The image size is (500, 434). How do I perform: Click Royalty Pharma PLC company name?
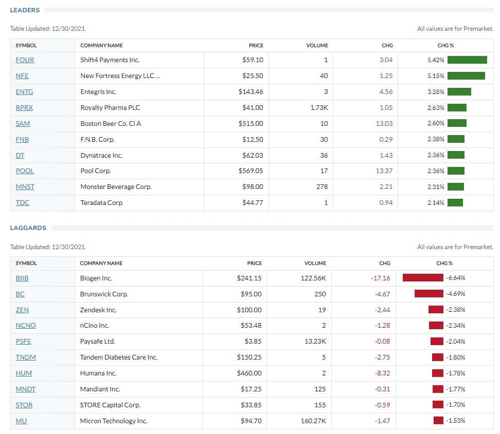point(110,108)
